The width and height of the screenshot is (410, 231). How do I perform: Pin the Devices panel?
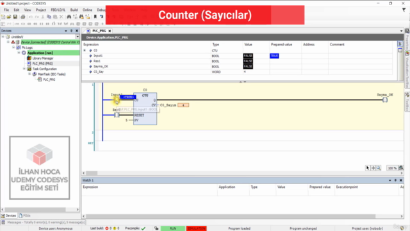71,31
